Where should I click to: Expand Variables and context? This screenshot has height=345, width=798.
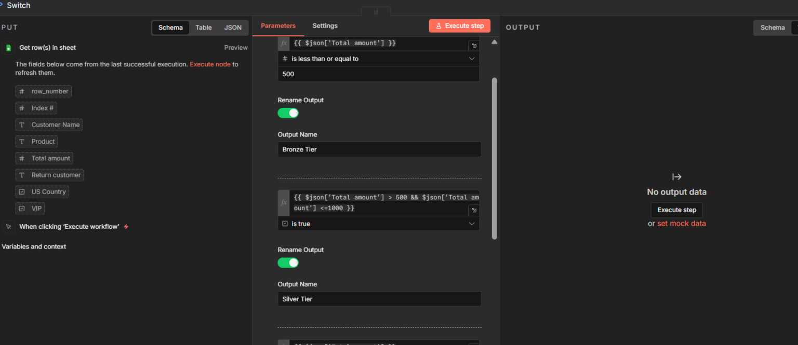coord(34,246)
